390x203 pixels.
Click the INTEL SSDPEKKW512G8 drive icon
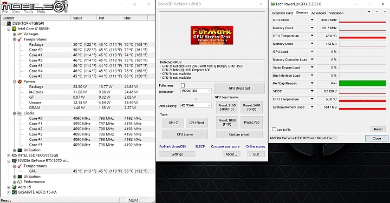(x=14, y=155)
